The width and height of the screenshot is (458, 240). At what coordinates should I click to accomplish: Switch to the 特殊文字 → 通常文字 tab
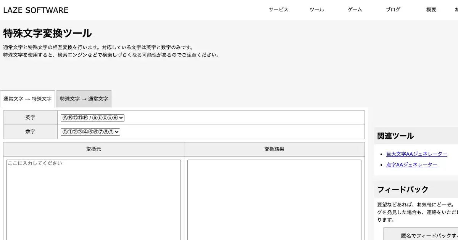84,99
